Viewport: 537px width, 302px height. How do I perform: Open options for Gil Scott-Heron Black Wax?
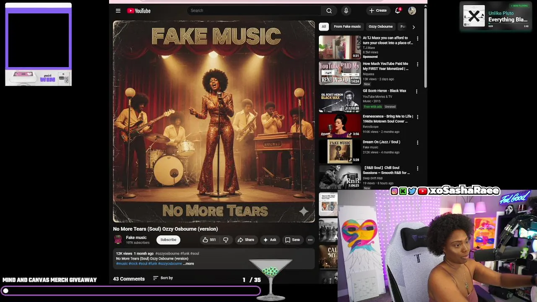click(417, 91)
